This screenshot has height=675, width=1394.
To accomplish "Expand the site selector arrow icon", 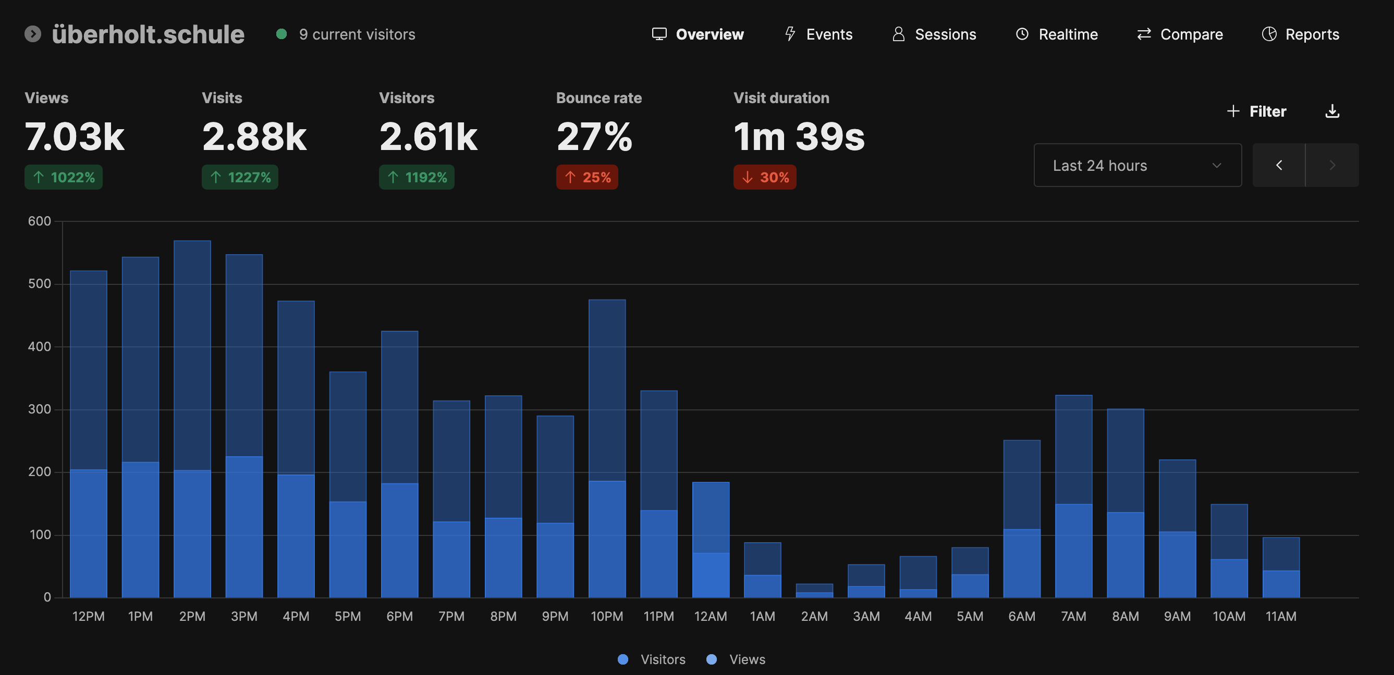I will point(32,34).
